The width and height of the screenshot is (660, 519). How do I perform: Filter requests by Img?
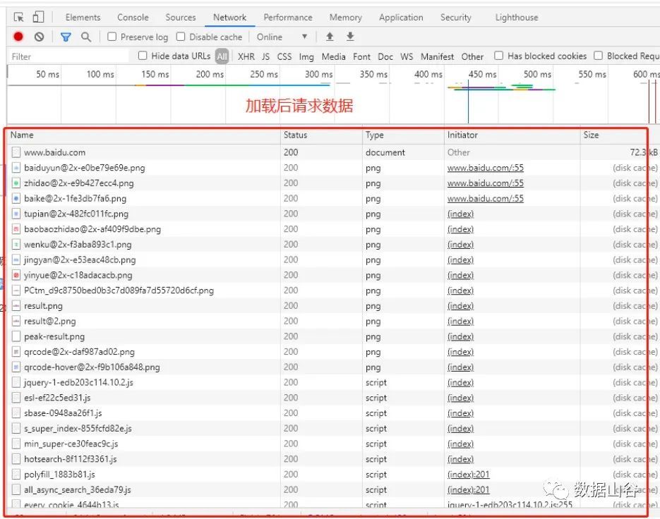[306, 56]
